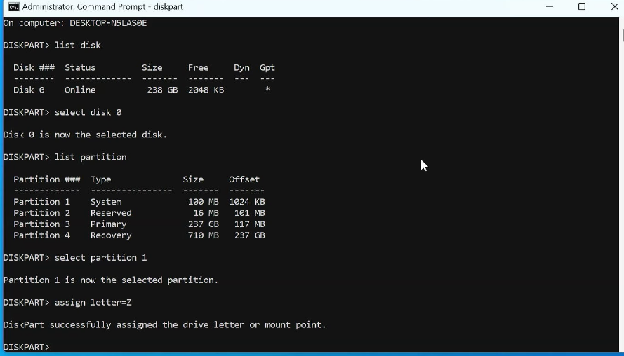Click the 'Disk 0' row label
Screen dimensions: 624x356
tap(29, 90)
